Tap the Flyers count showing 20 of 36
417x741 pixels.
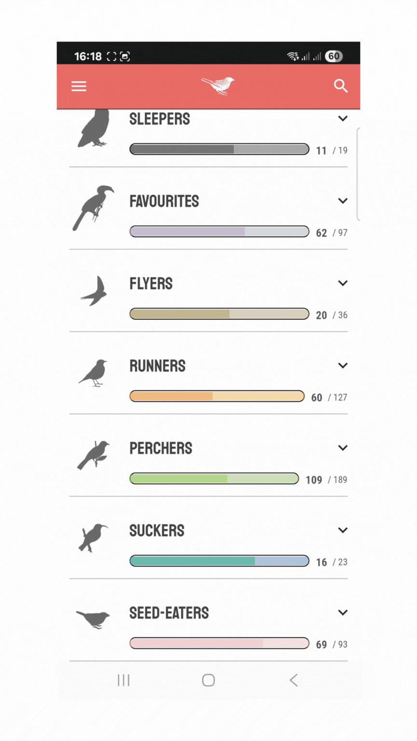coord(331,315)
